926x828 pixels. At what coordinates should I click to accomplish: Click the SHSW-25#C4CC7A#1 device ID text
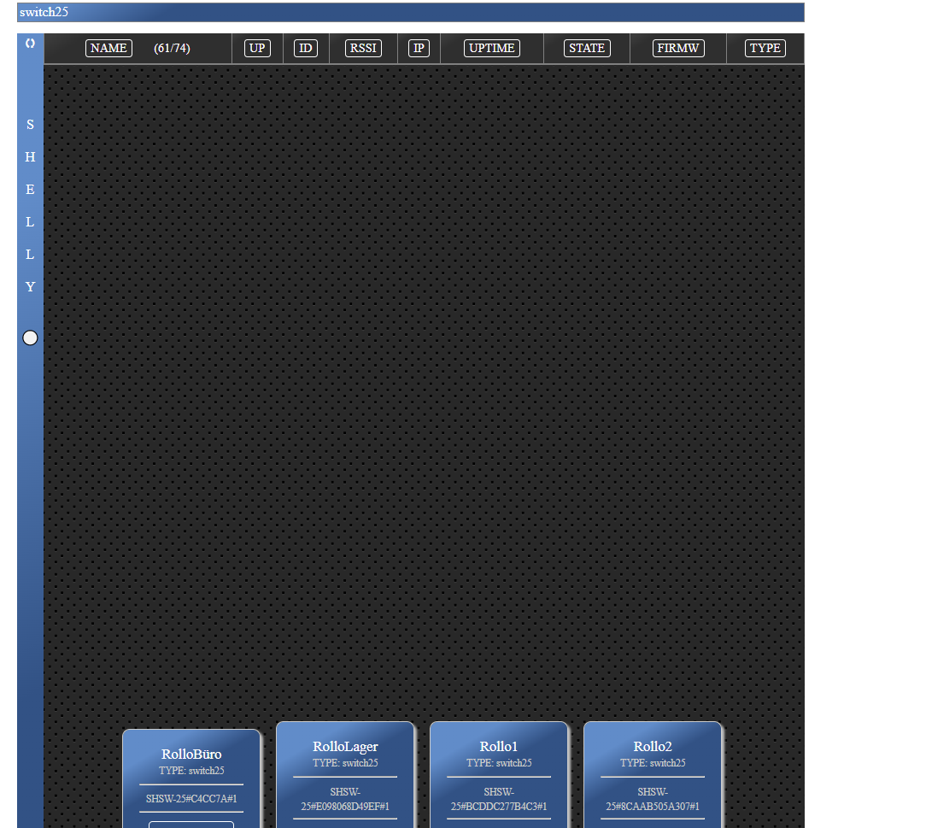(x=191, y=798)
